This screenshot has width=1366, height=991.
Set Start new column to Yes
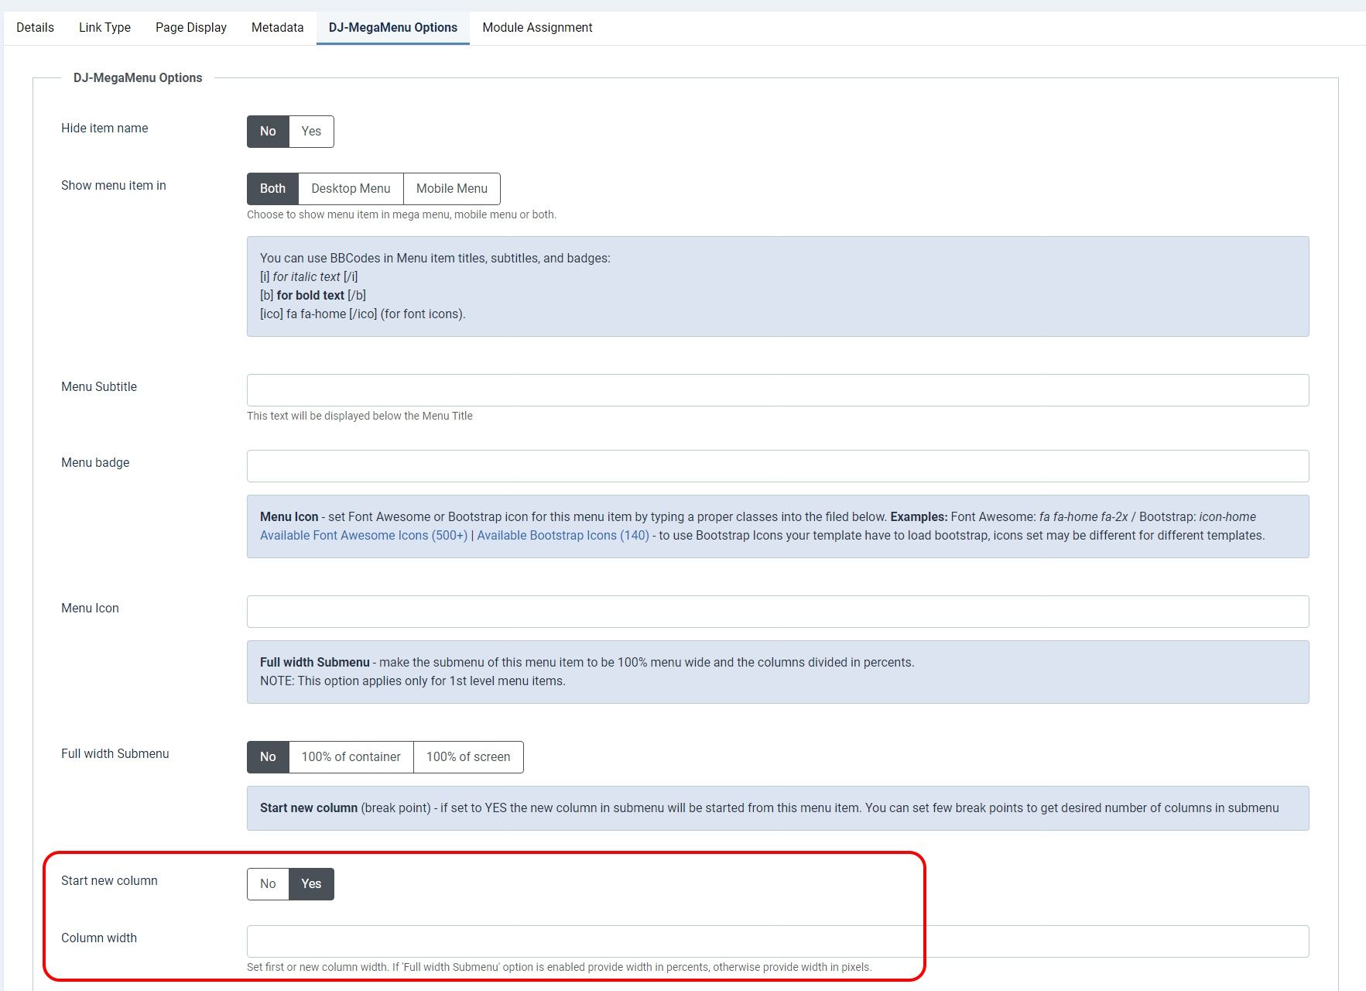pyautogui.click(x=311, y=884)
